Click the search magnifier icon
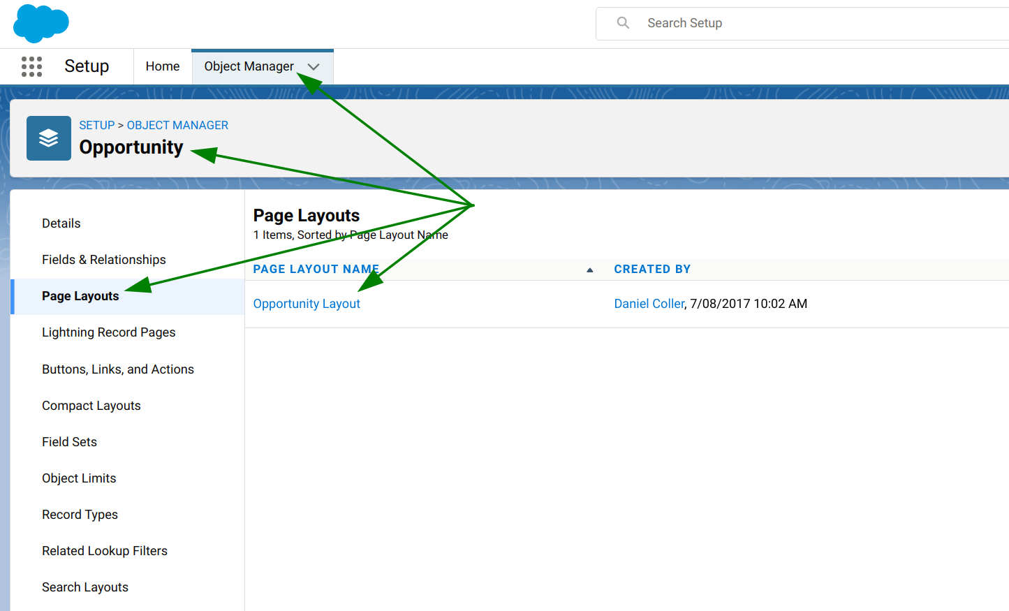Screen dimensions: 1009x611 pyautogui.click(x=623, y=23)
